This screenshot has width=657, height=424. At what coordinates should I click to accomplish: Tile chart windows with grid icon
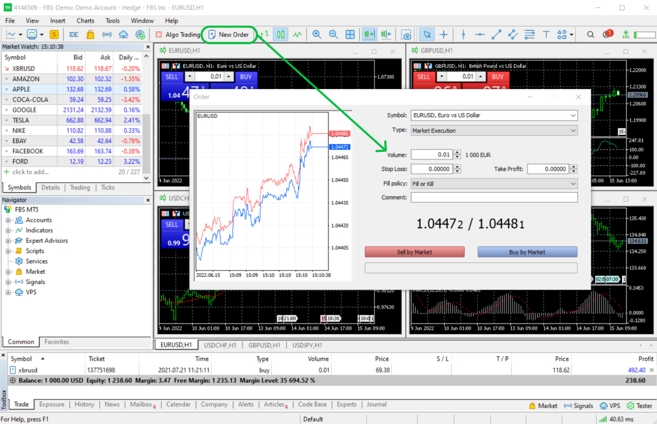[350, 34]
